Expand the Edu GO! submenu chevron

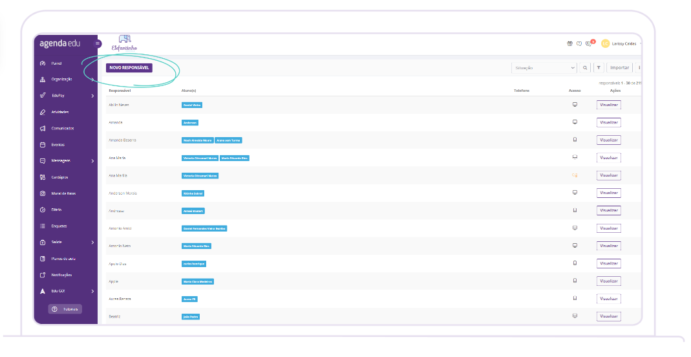(x=92, y=291)
